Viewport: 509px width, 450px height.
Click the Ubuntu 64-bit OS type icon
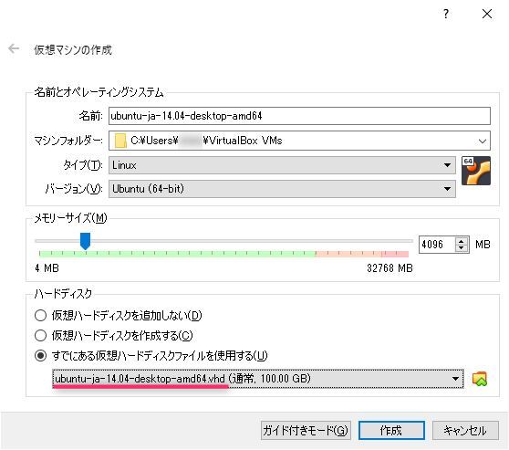coord(476,171)
